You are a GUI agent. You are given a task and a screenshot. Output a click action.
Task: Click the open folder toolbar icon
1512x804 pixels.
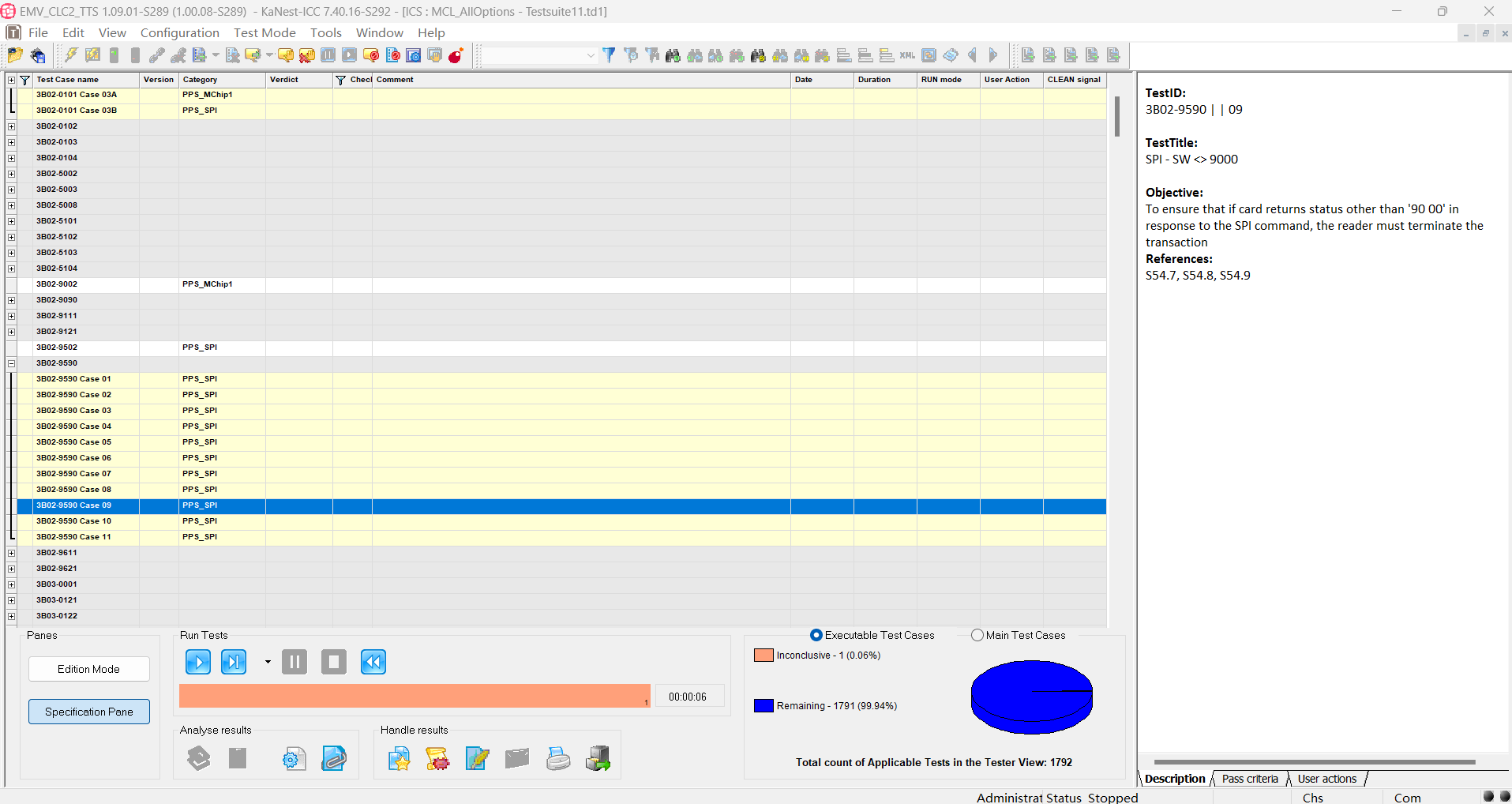[x=15, y=55]
